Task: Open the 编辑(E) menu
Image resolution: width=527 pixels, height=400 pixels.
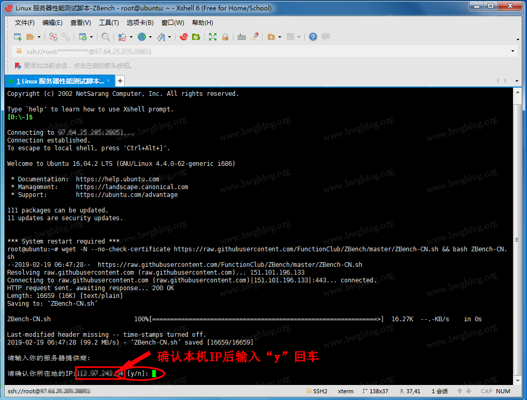Action: point(52,23)
